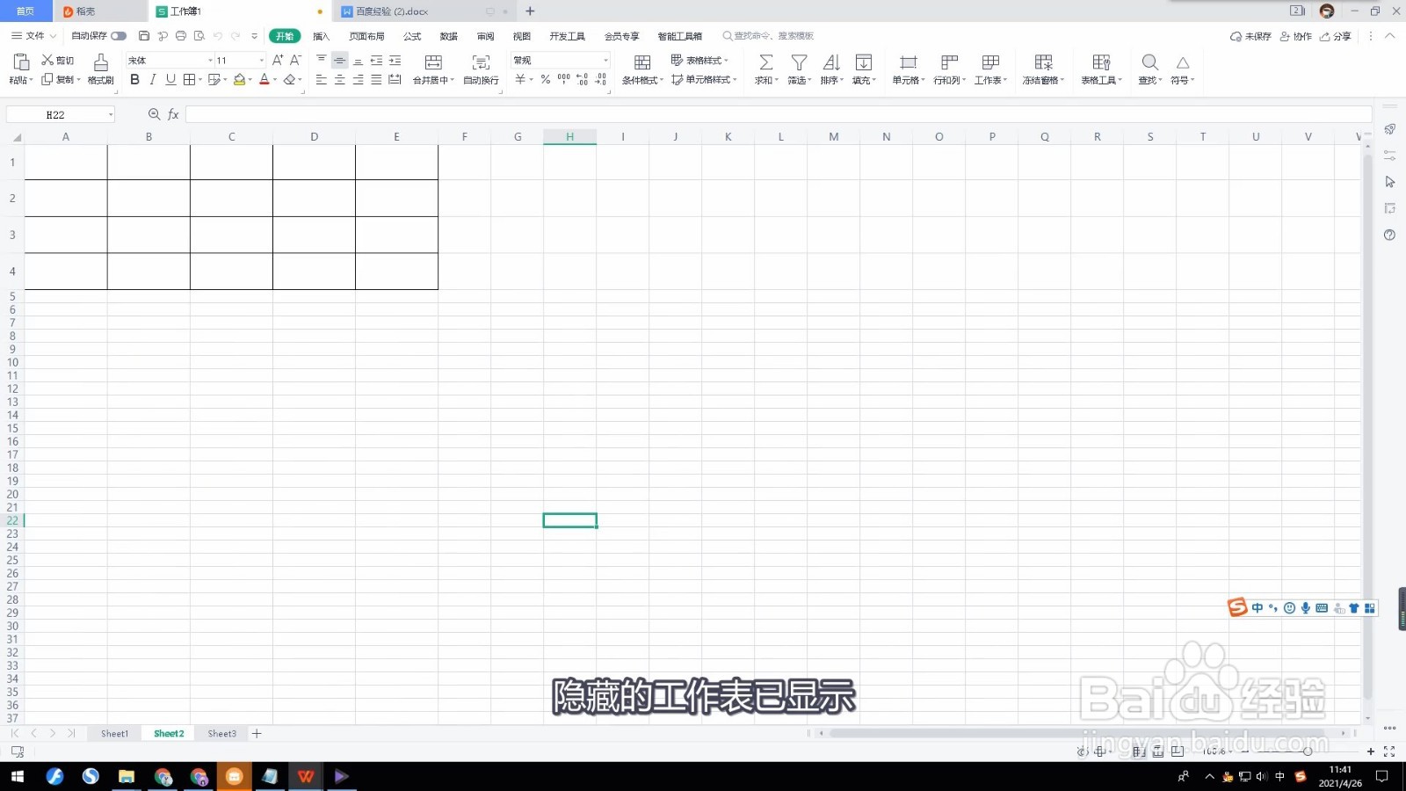
Task: Click the Collaborate (协作) button
Action: click(x=1295, y=36)
